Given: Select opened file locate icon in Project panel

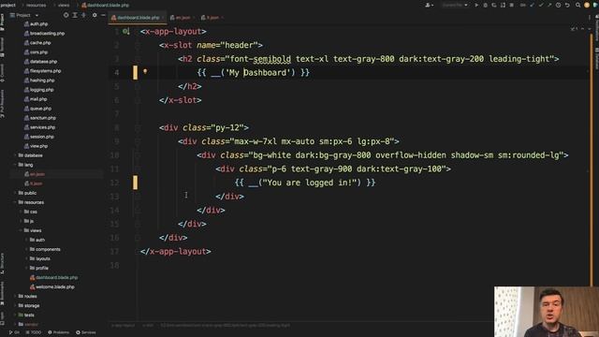Looking at the screenshot, I should coord(66,15).
